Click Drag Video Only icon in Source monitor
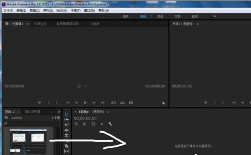 [x=79, y=87]
